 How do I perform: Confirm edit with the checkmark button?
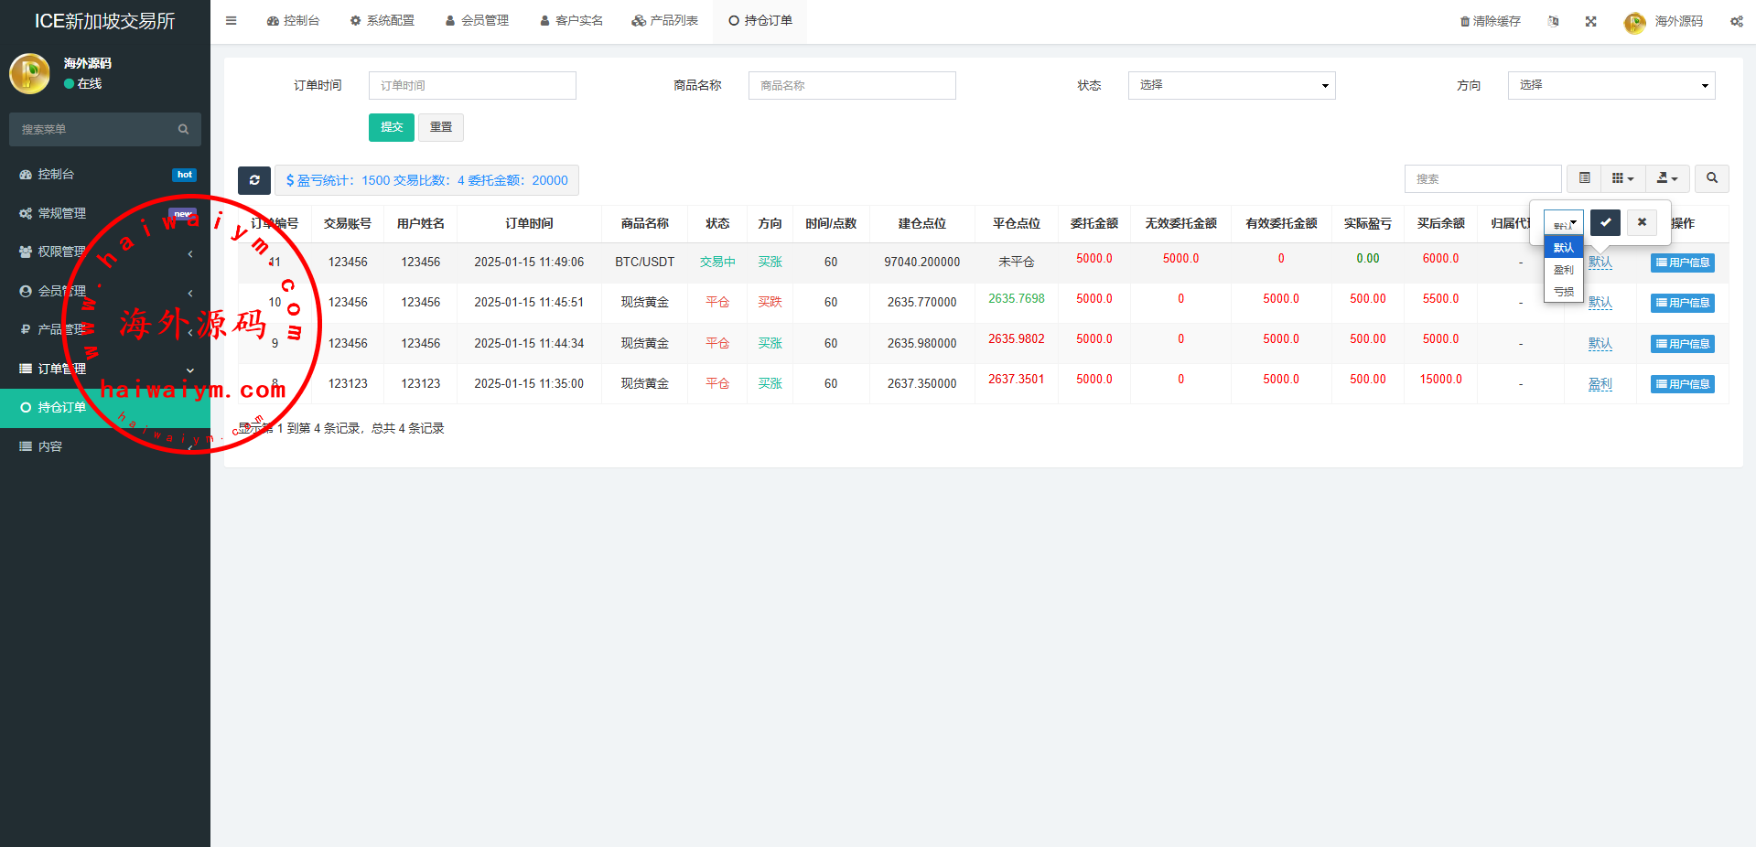(1605, 222)
